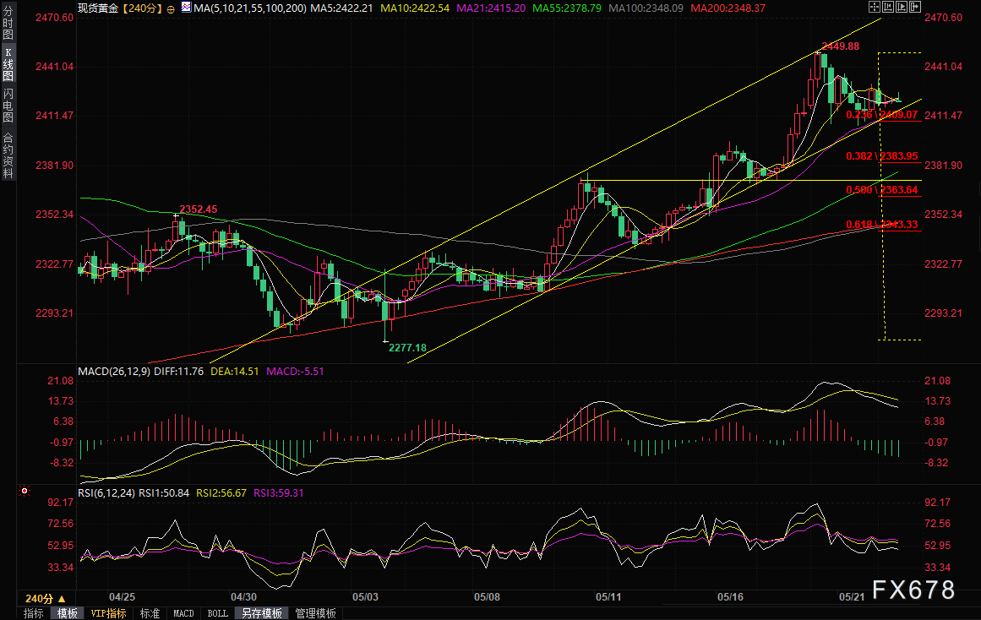The width and height of the screenshot is (981, 620).
Task: Click the RSI3:59.31 value
Action: 278,493
